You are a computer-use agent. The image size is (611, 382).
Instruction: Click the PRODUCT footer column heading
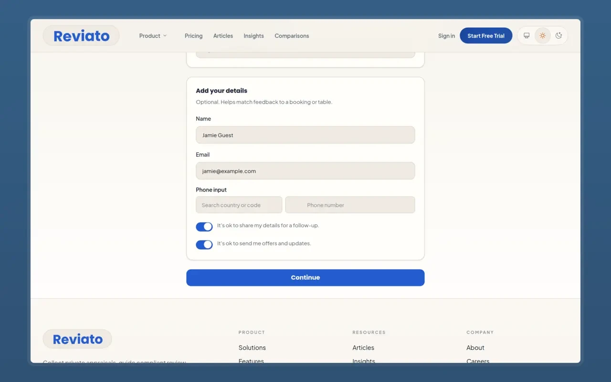[252, 332]
